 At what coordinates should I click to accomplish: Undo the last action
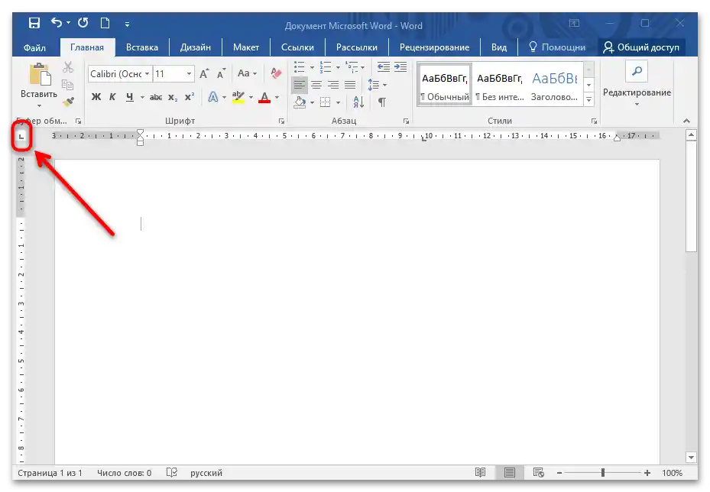click(x=57, y=22)
